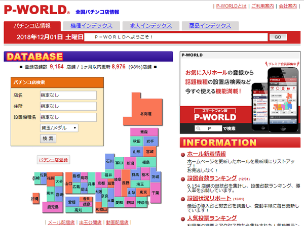Viewport: 304px width, 226px height.
Task: Select 東京 on the map
Action: click(x=143, y=192)
